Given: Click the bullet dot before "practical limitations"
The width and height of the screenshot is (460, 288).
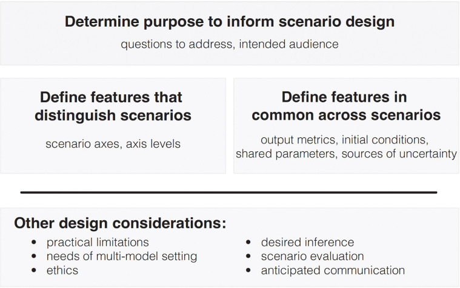Looking at the screenshot, I should pyautogui.click(x=35, y=243).
